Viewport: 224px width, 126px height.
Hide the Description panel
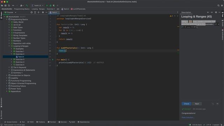click(x=219, y=13)
